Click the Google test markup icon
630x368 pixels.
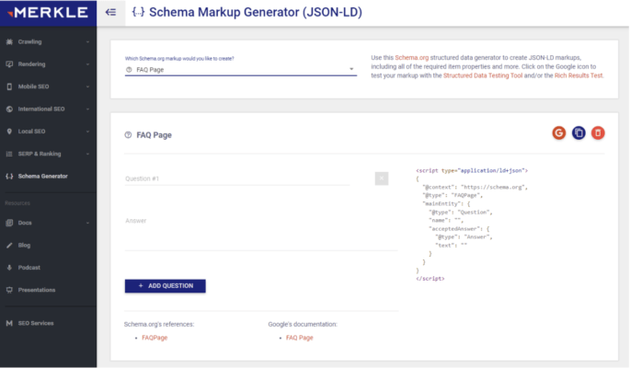point(558,133)
